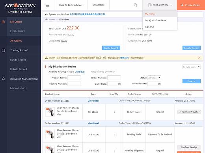Click the screwdriver thumbnail of Pending Audit row
This screenshot has height=153, width=205.
click(x=50, y=135)
